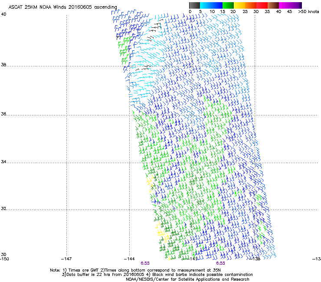
Task: Select the red 30-35 knot color segment
Action: click(262, 5)
